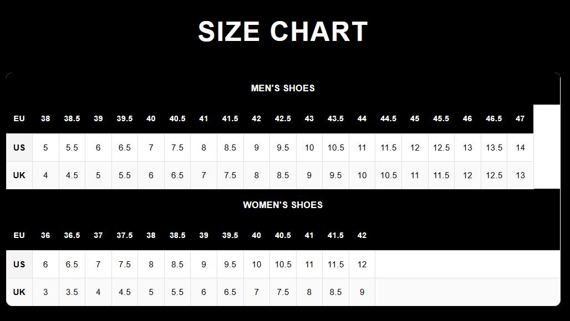Click the WOMEN'S SHOES section title

click(x=283, y=205)
